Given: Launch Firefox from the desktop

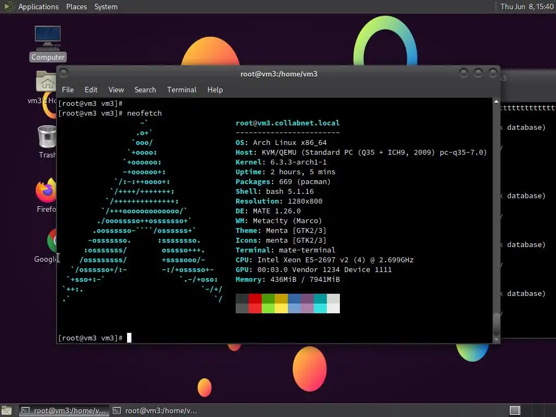Looking at the screenshot, I should (46, 195).
